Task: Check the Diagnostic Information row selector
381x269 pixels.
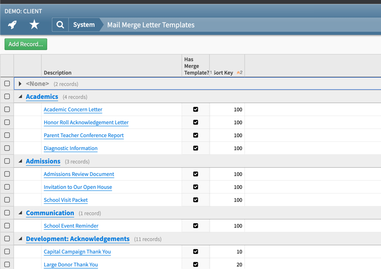Action: coord(7,148)
